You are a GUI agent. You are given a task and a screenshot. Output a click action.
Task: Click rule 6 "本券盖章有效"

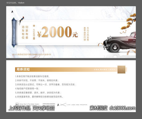click(39, 97)
